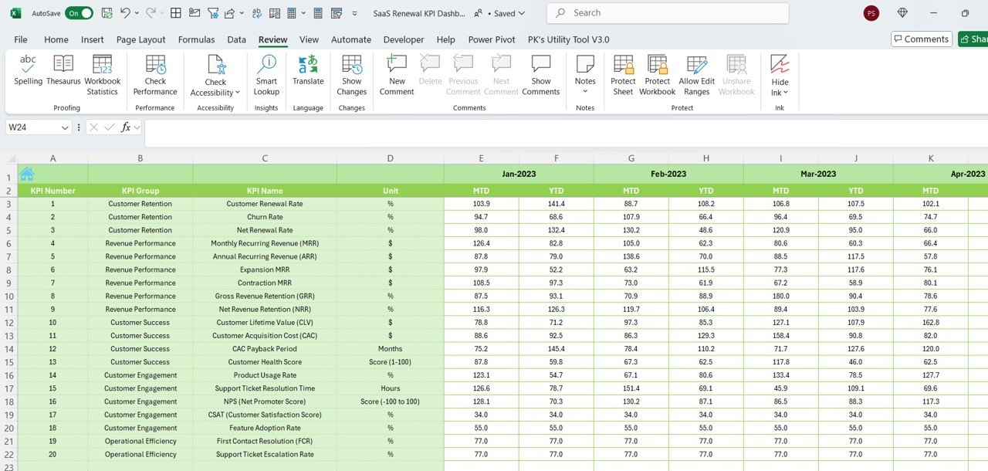Select column D header
Screen dimensions: 988x471
pos(391,158)
